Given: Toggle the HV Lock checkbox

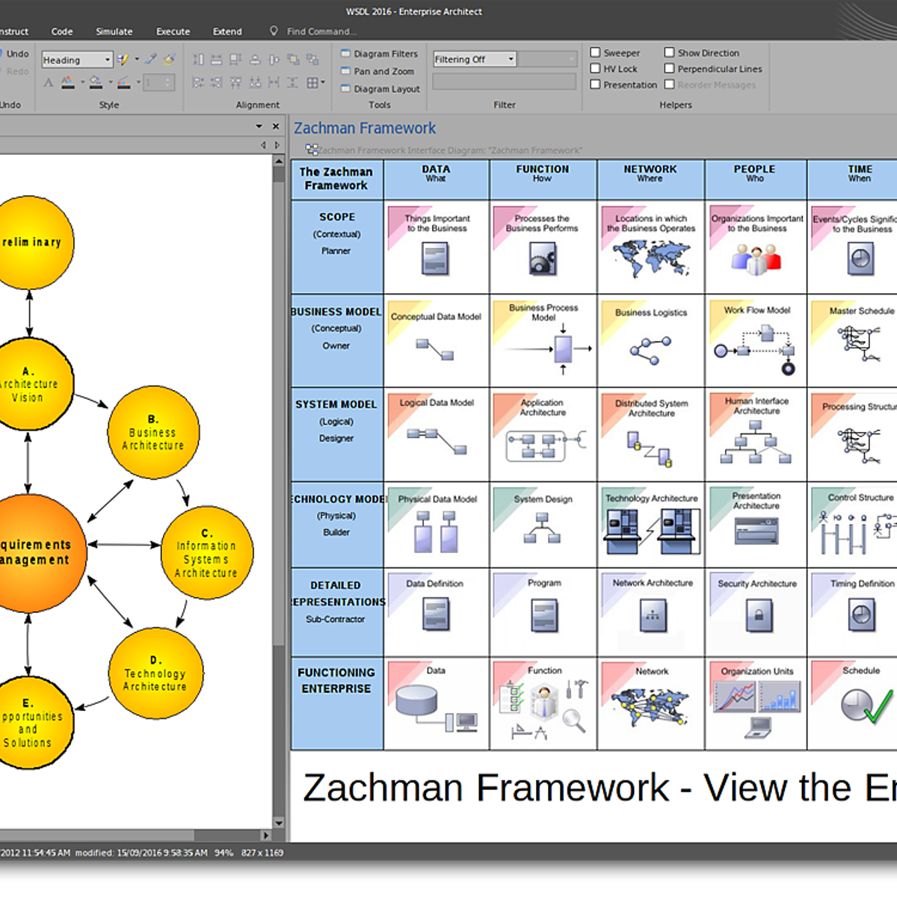Looking at the screenshot, I should [596, 68].
